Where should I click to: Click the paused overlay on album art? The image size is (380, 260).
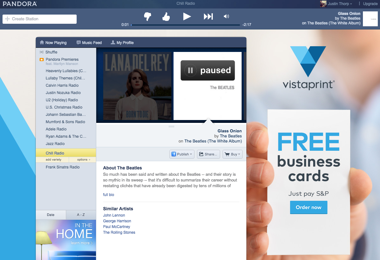(x=207, y=70)
